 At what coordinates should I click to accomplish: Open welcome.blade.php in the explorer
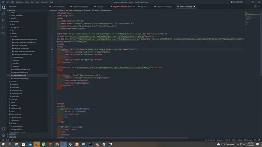(x=21, y=78)
